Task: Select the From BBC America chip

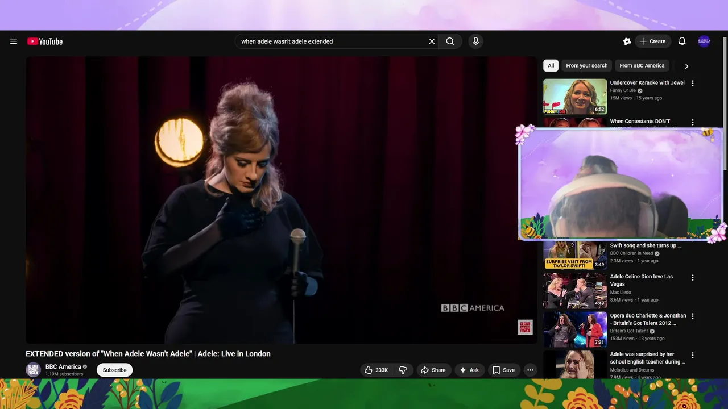Action: [x=642, y=66]
